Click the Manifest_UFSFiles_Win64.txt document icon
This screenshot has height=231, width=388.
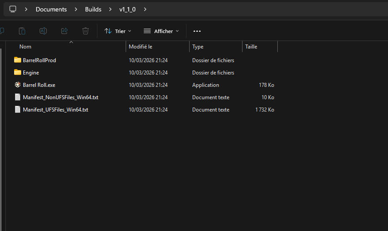(18, 110)
